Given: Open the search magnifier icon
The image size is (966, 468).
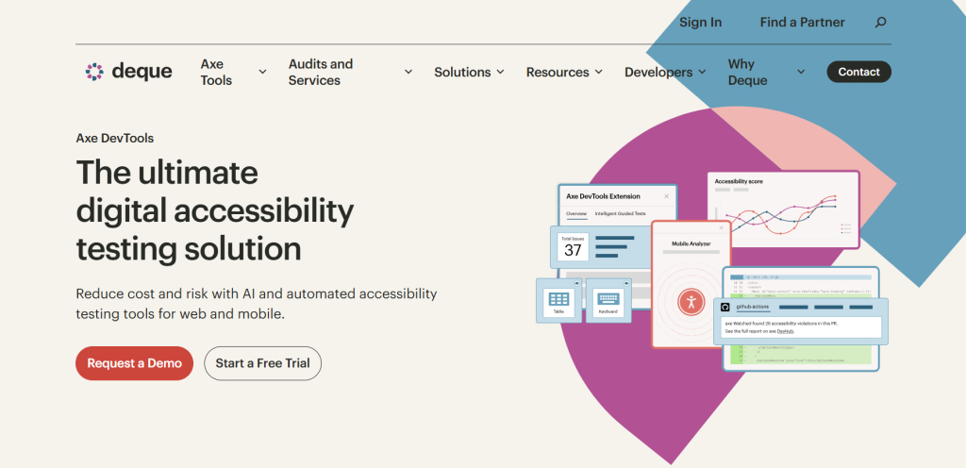Looking at the screenshot, I should coord(880,23).
